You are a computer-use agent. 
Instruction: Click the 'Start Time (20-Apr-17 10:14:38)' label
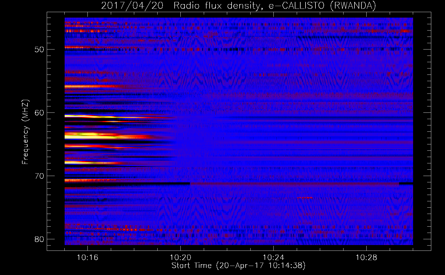238,266
